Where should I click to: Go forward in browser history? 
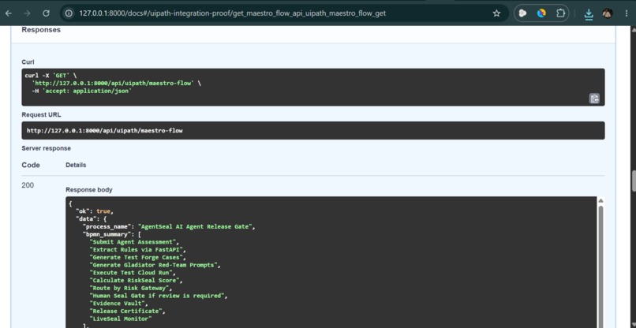click(x=27, y=13)
